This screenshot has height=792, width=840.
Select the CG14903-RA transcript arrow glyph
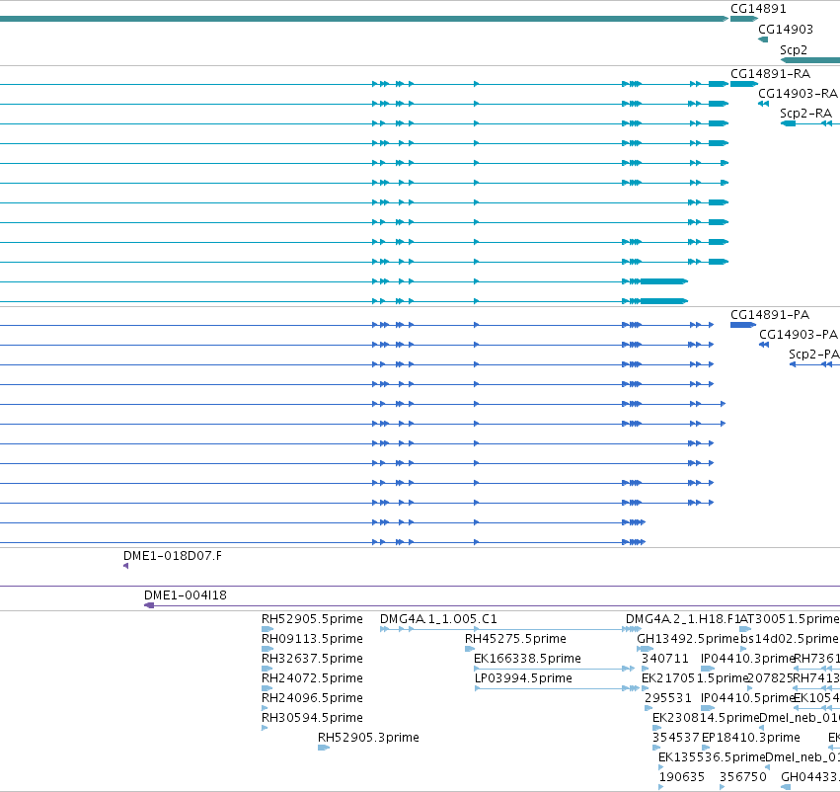(x=763, y=104)
